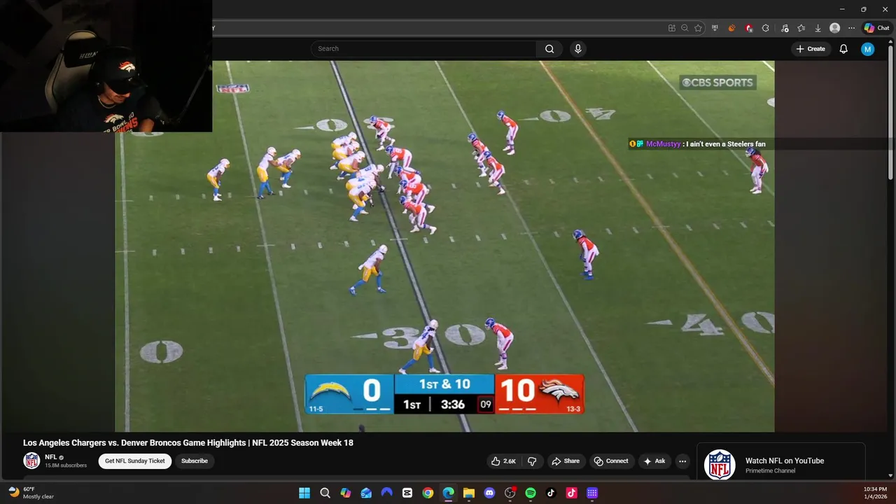Like the video with thumbs up
Viewport: 896px width, 504px height.
tap(503, 461)
